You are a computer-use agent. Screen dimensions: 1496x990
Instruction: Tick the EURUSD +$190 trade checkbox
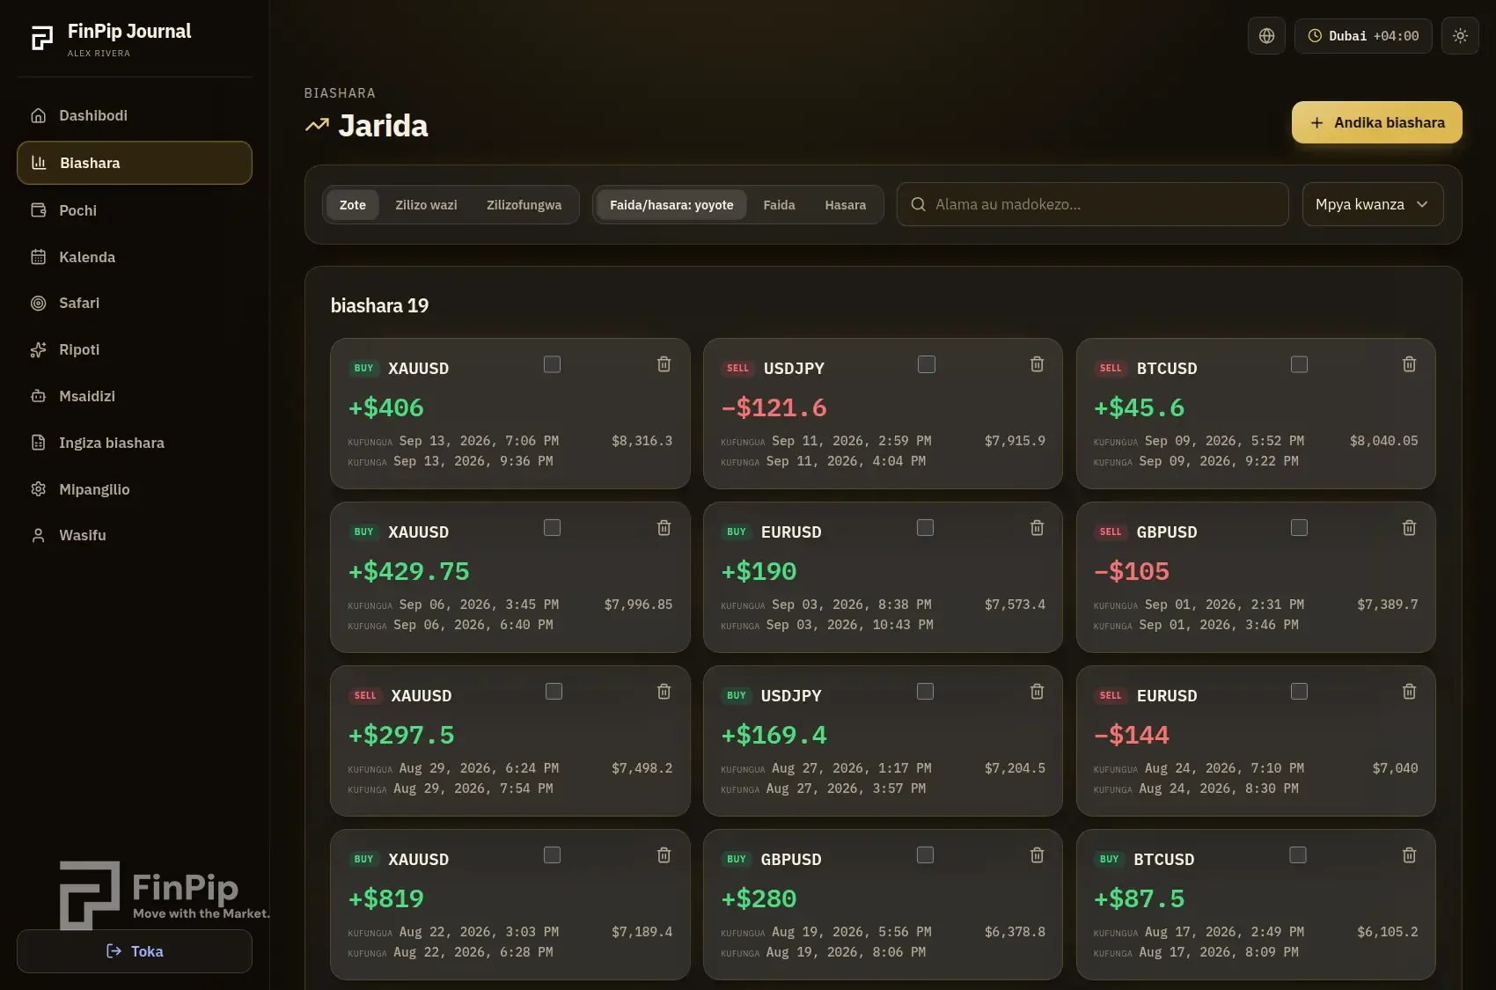point(925,528)
